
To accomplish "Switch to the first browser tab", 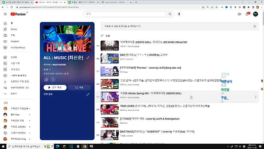I will [17, 2].
